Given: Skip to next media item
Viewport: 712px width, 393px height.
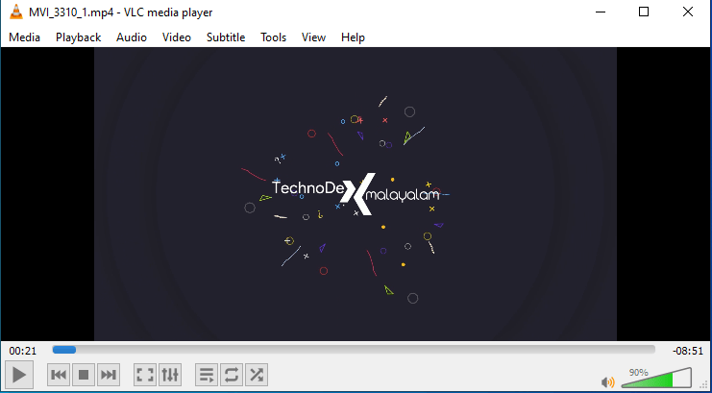Looking at the screenshot, I should 109,375.
